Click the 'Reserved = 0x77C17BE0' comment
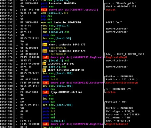The image size is (151, 128). [123, 115]
